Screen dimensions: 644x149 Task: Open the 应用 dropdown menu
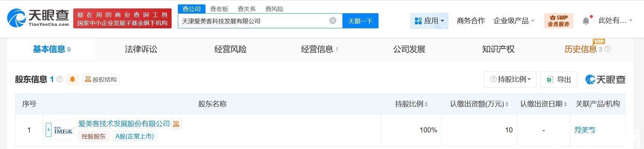pyautogui.click(x=429, y=21)
